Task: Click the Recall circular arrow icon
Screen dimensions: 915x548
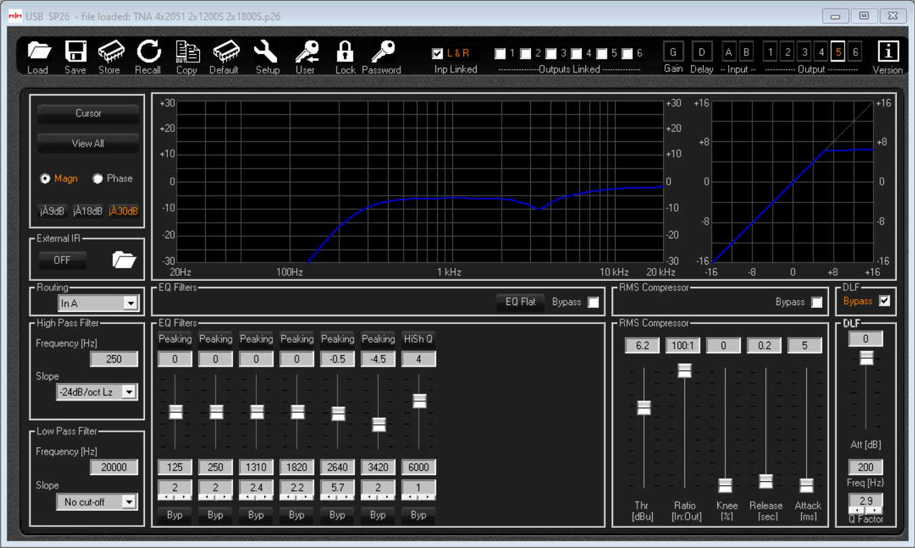Action: click(148, 52)
